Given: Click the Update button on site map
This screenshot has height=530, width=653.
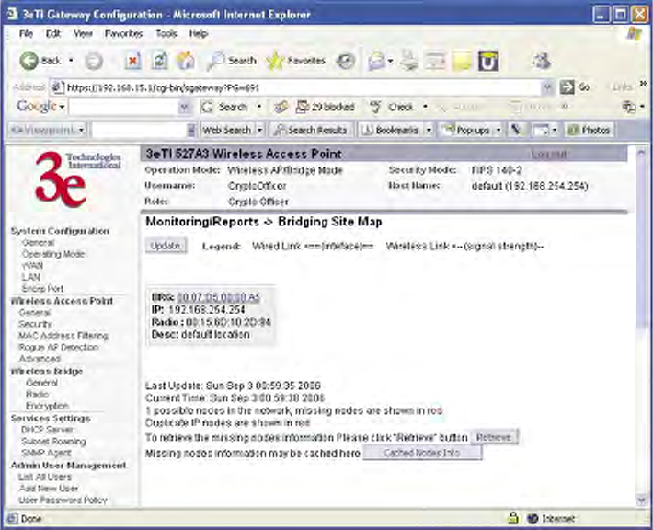Looking at the screenshot, I should (166, 246).
